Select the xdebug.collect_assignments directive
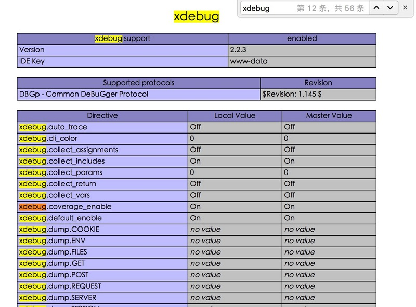 (x=102, y=150)
